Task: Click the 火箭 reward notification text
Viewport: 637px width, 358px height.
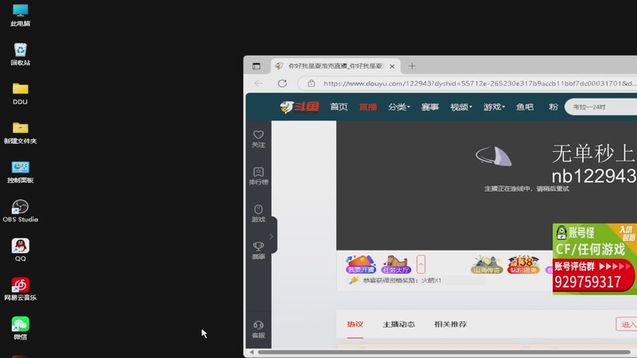Action: (402, 281)
